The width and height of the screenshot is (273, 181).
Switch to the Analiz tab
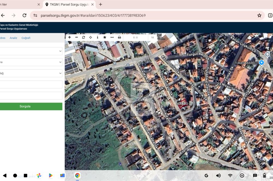pos(13,38)
